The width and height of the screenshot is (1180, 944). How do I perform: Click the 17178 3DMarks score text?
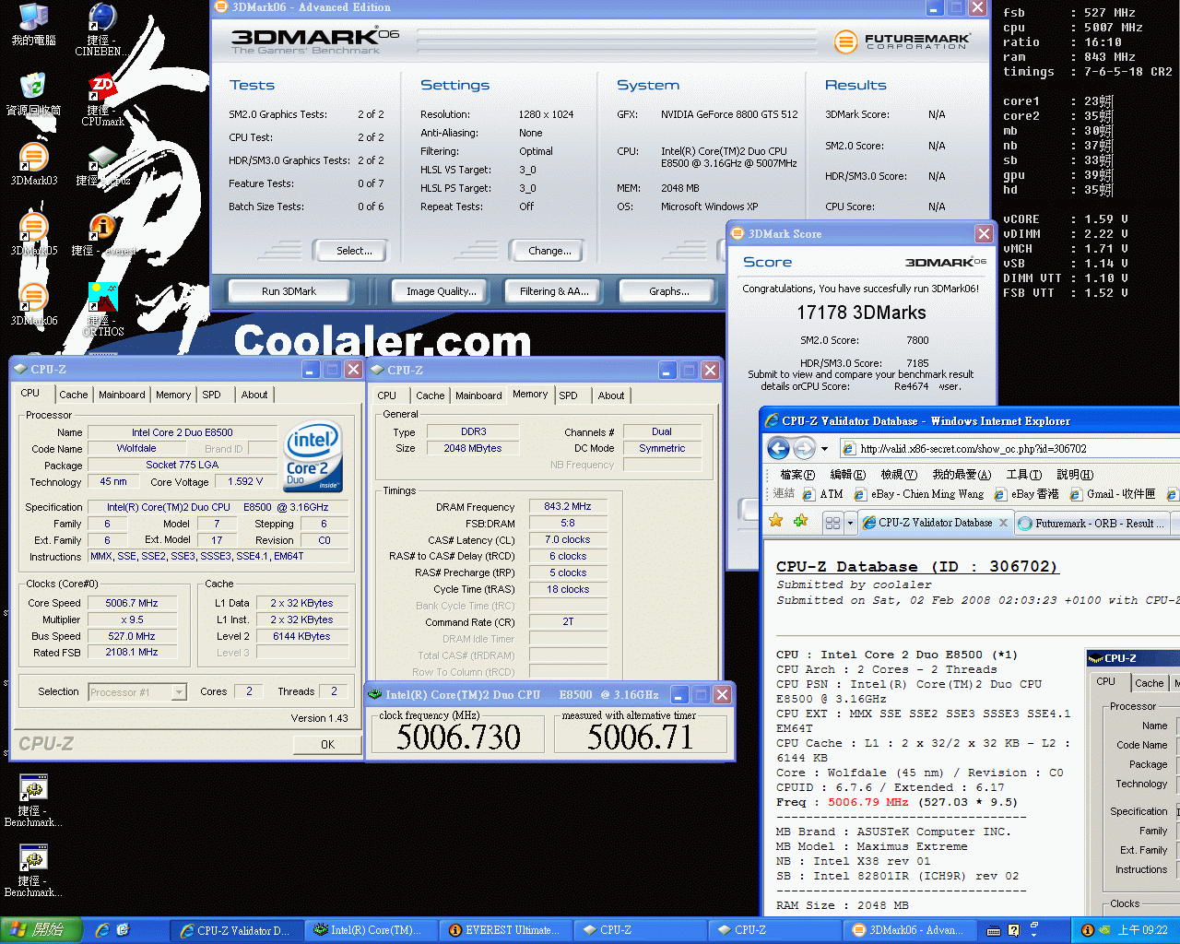861,313
